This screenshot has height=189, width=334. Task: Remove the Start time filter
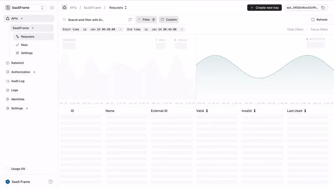tap(120, 29)
